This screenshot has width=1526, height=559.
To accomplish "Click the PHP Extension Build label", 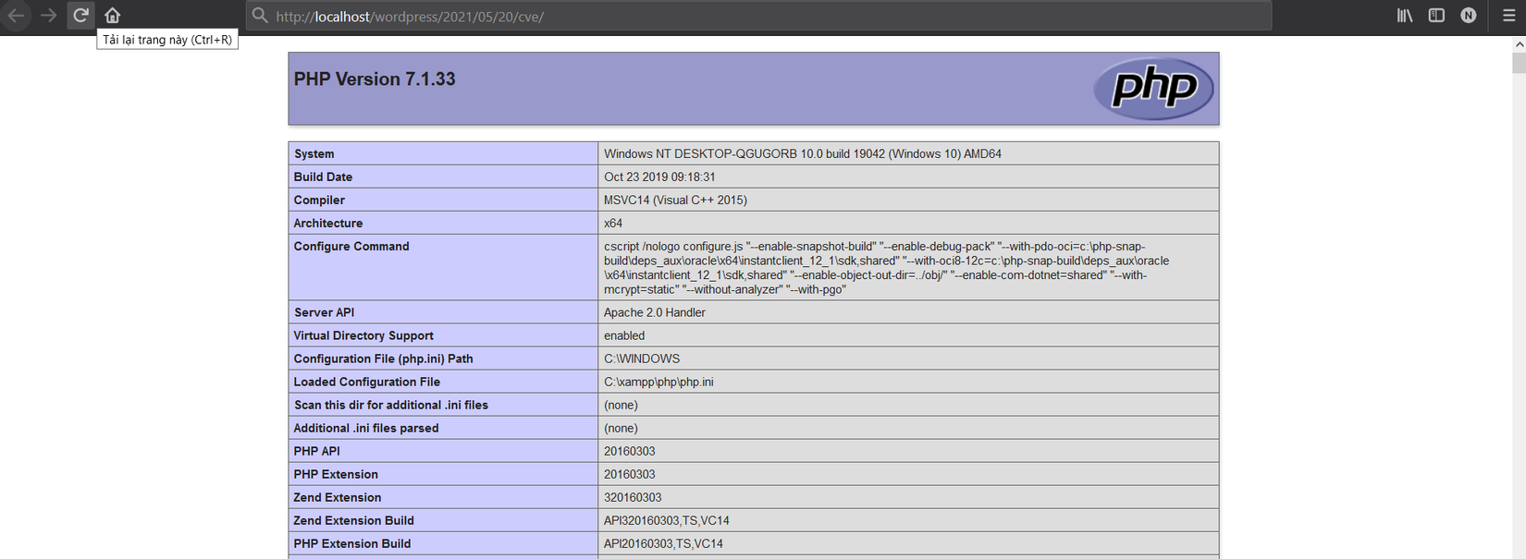I will (x=352, y=544).
